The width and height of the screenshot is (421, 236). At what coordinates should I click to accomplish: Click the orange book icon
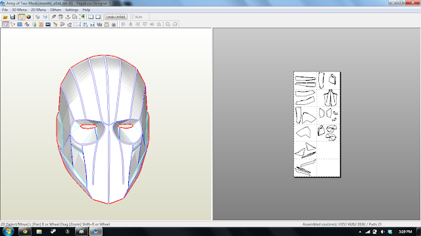tap(41, 24)
